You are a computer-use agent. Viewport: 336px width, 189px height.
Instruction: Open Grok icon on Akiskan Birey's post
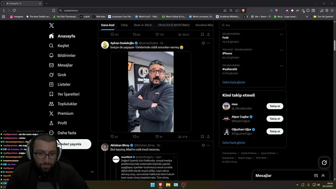pyautogui.click(x=203, y=145)
